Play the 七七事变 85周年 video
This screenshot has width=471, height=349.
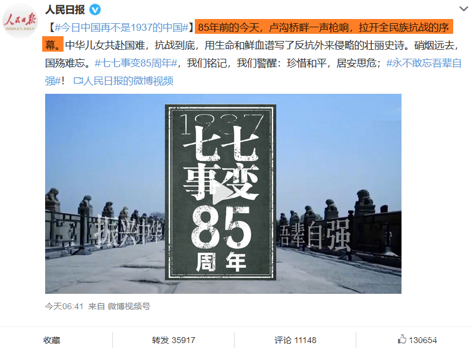[x=223, y=193]
